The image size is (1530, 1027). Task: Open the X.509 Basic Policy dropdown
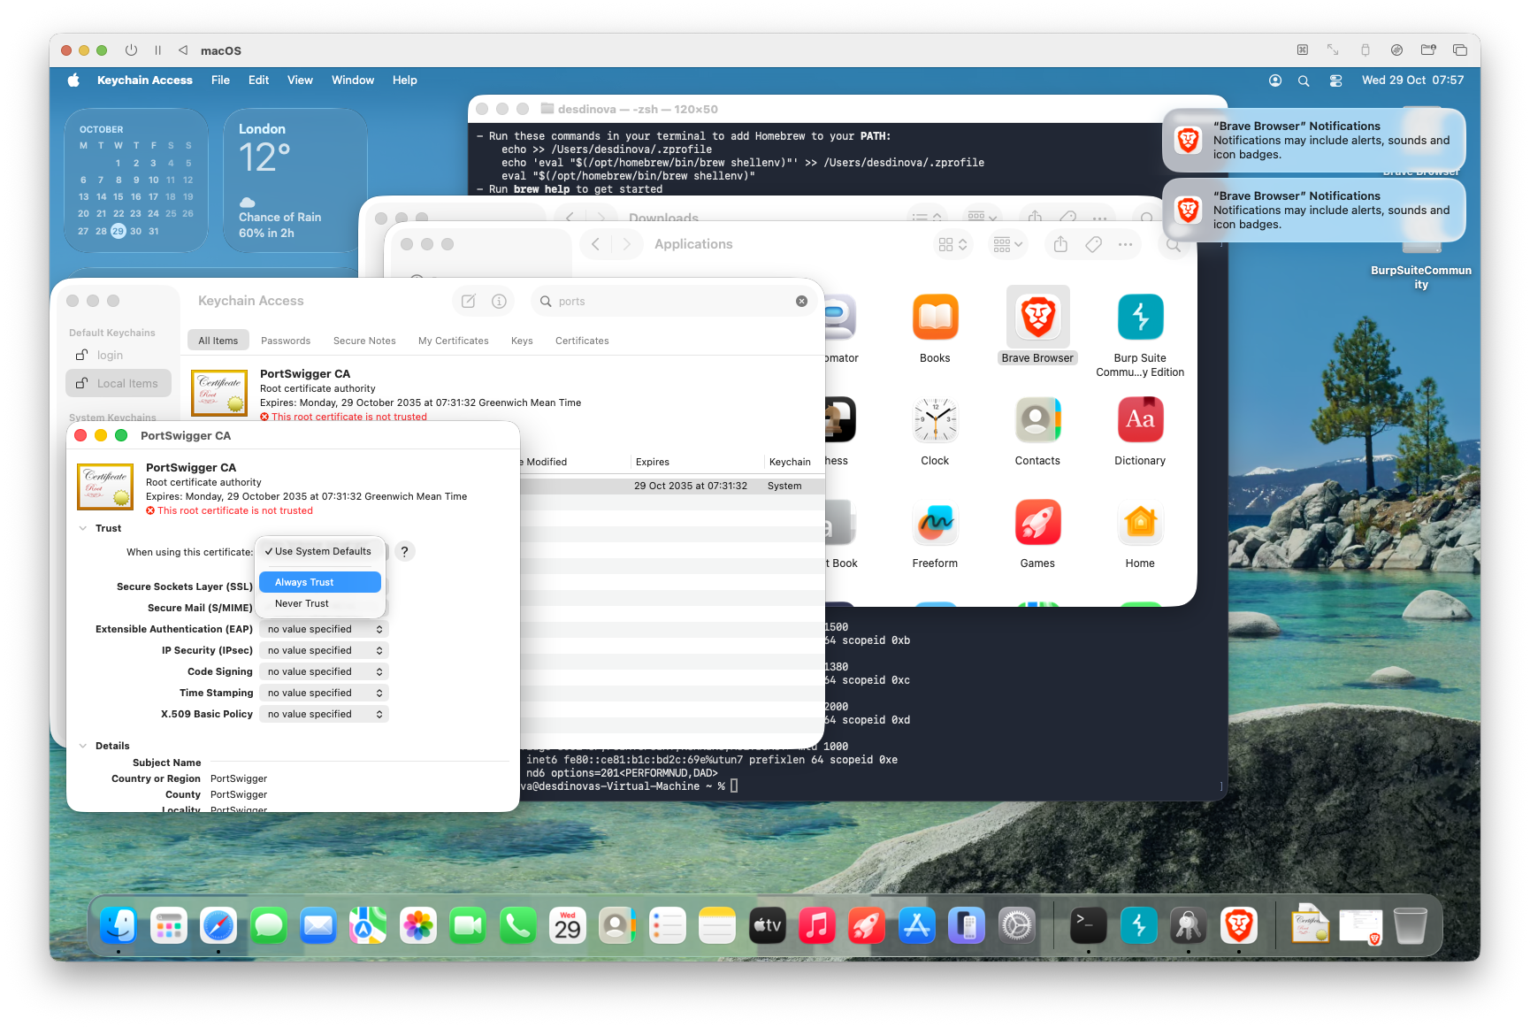(324, 714)
